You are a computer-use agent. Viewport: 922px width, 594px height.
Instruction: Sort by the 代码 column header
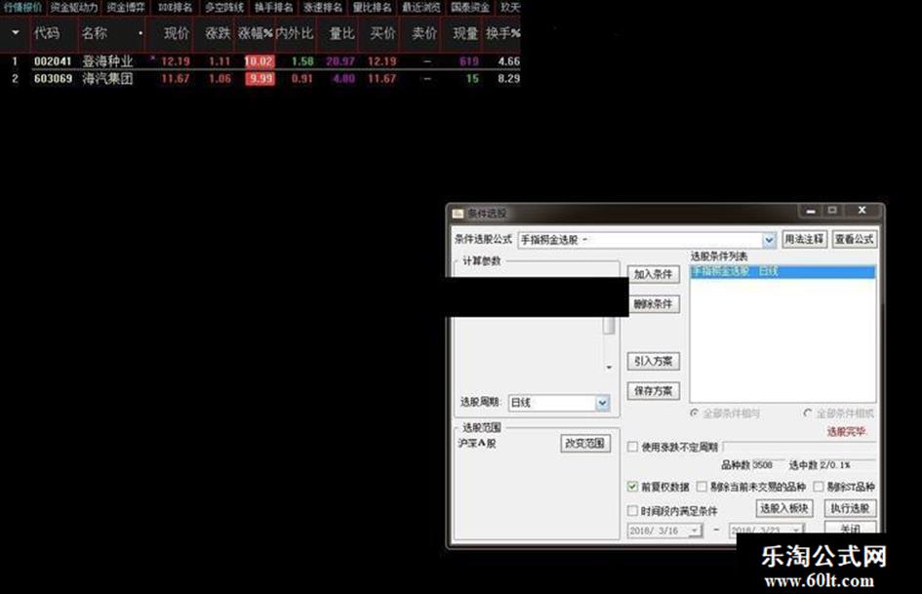point(47,33)
